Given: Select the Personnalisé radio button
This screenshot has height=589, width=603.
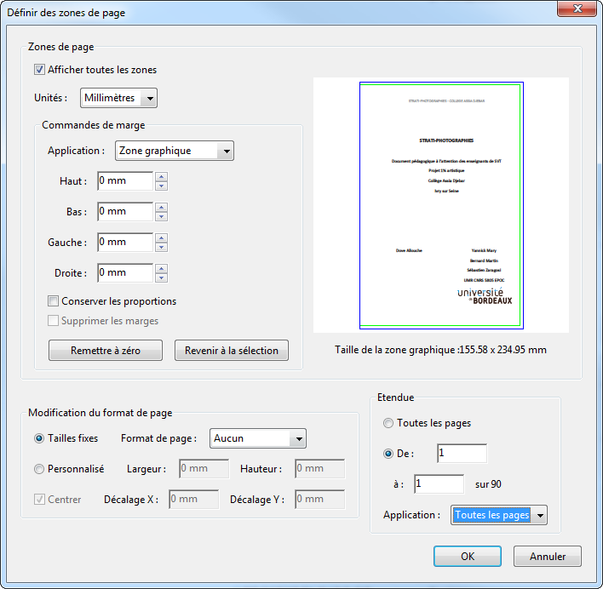Looking at the screenshot, I should 39,469.
